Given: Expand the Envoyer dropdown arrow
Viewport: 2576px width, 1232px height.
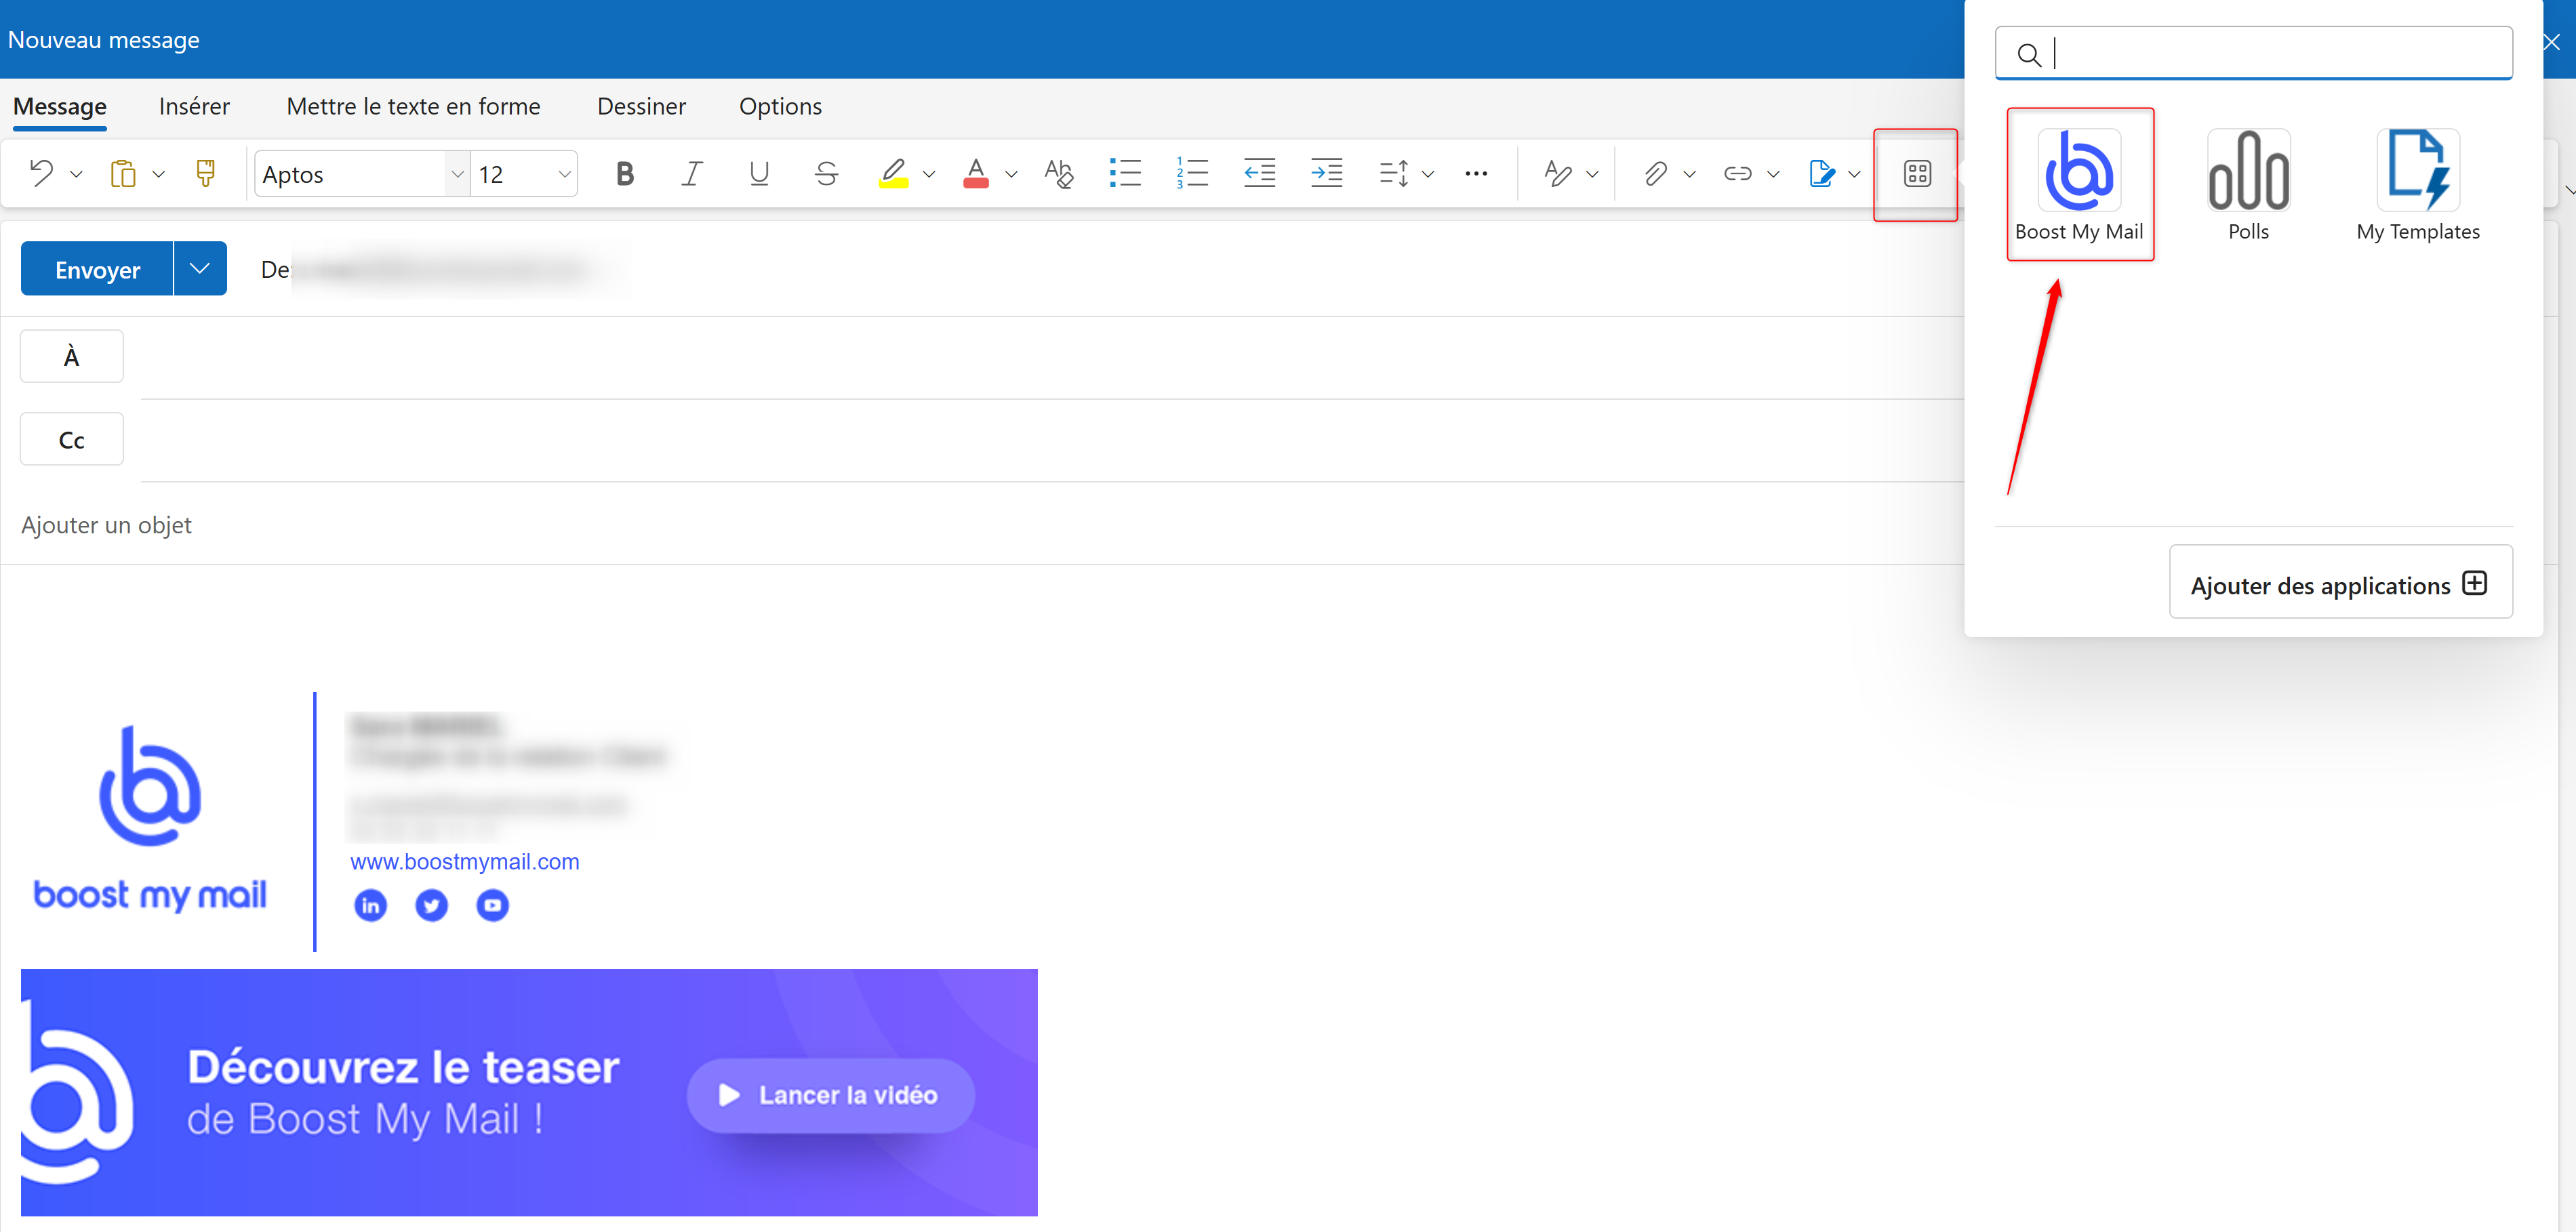Looking at the screenshot, I should click(199, 268).
